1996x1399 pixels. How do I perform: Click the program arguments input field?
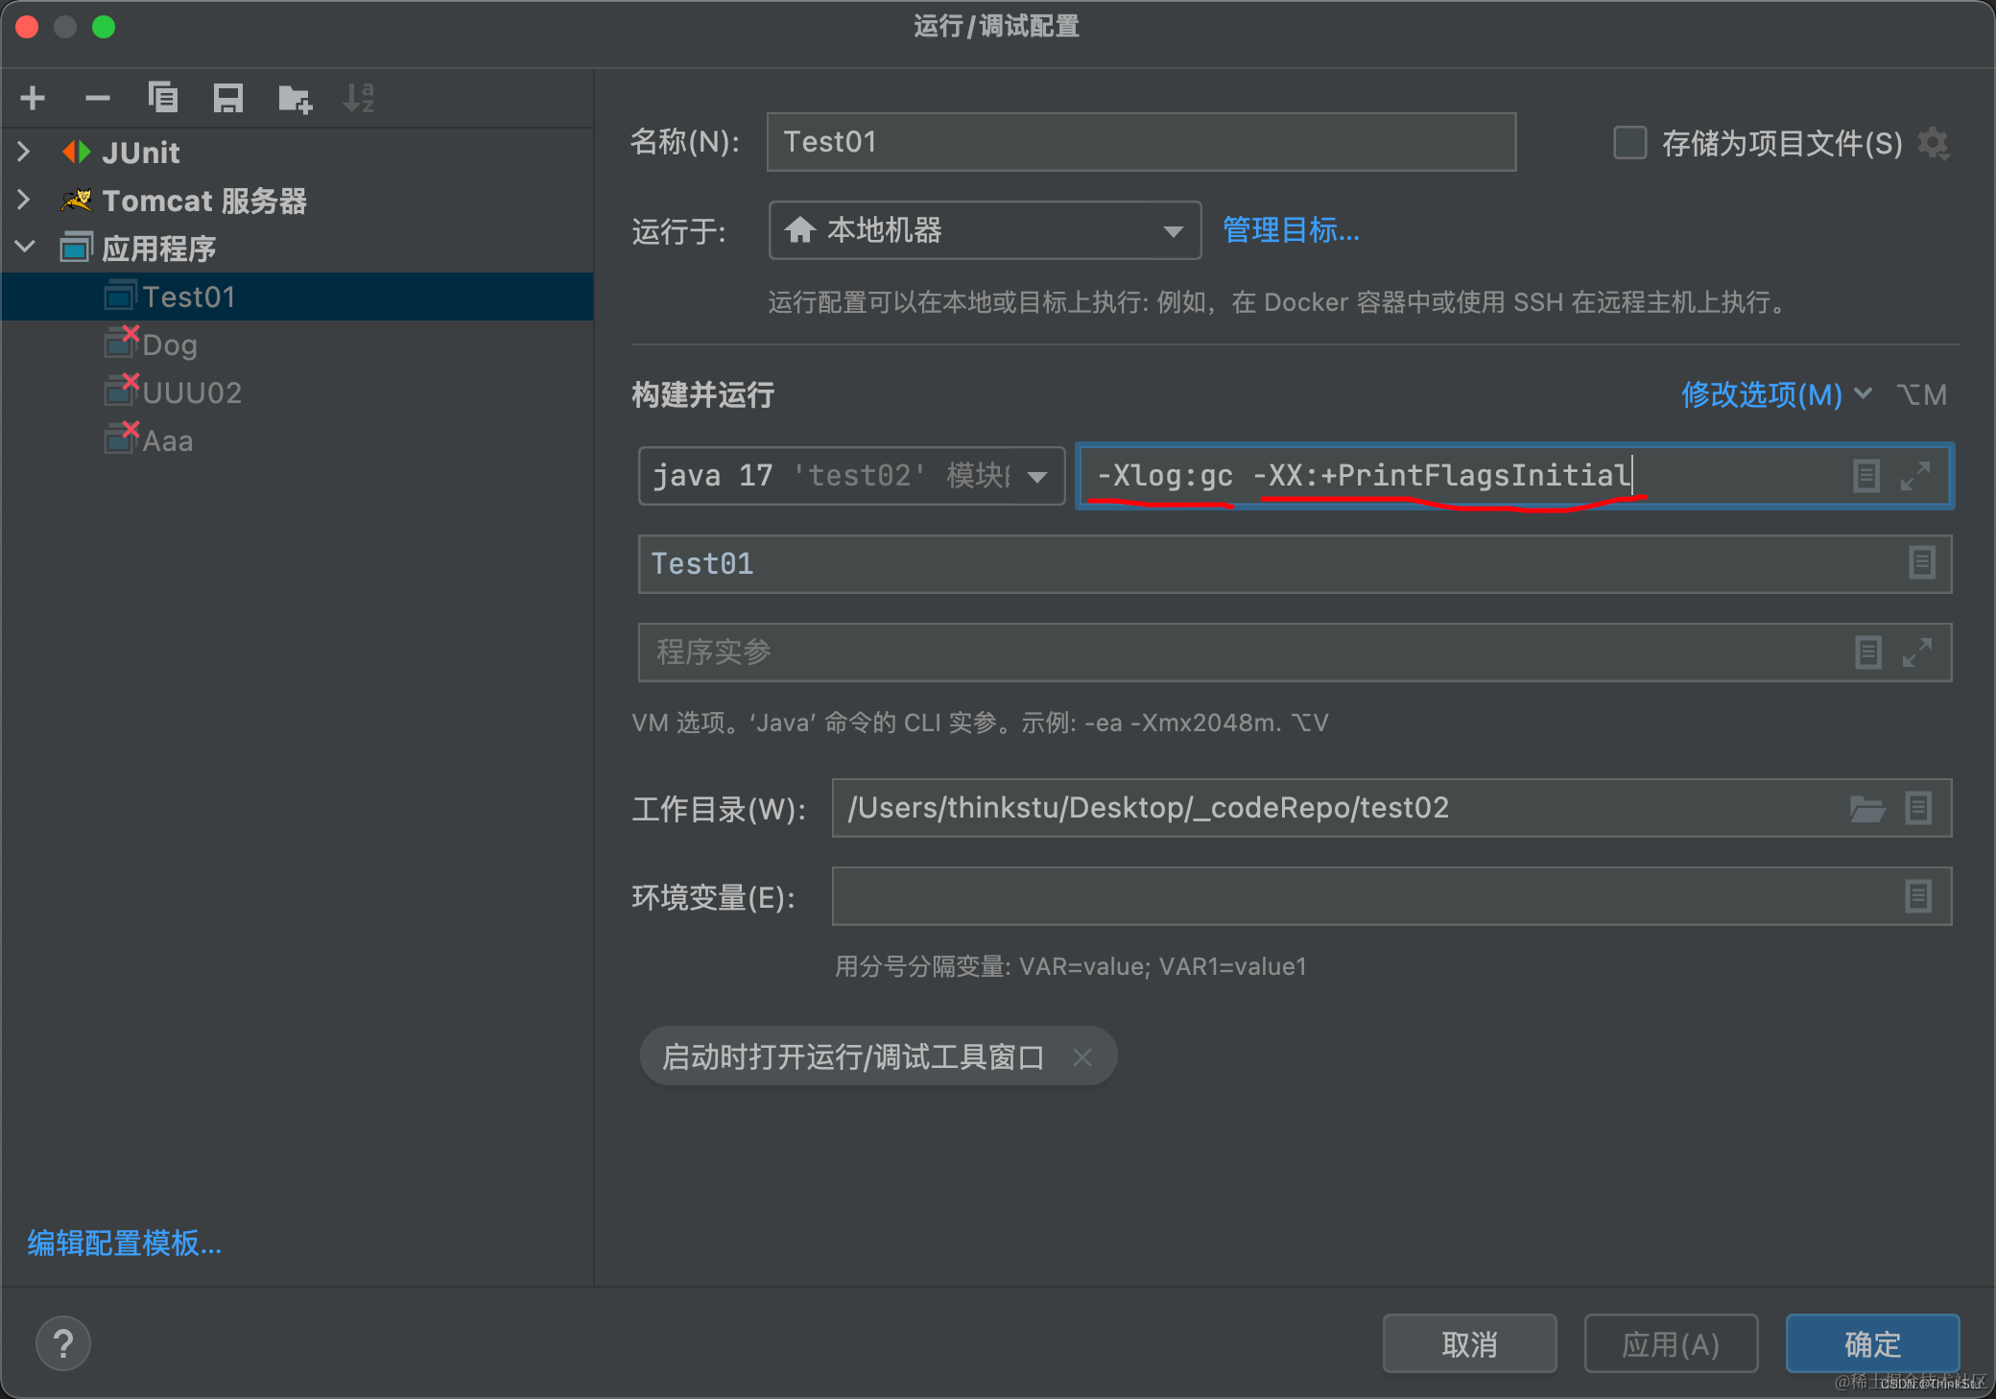(1238, 652)
